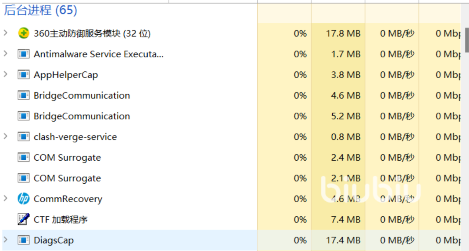Select the 后台进程 (65) group header

(40, 10)
